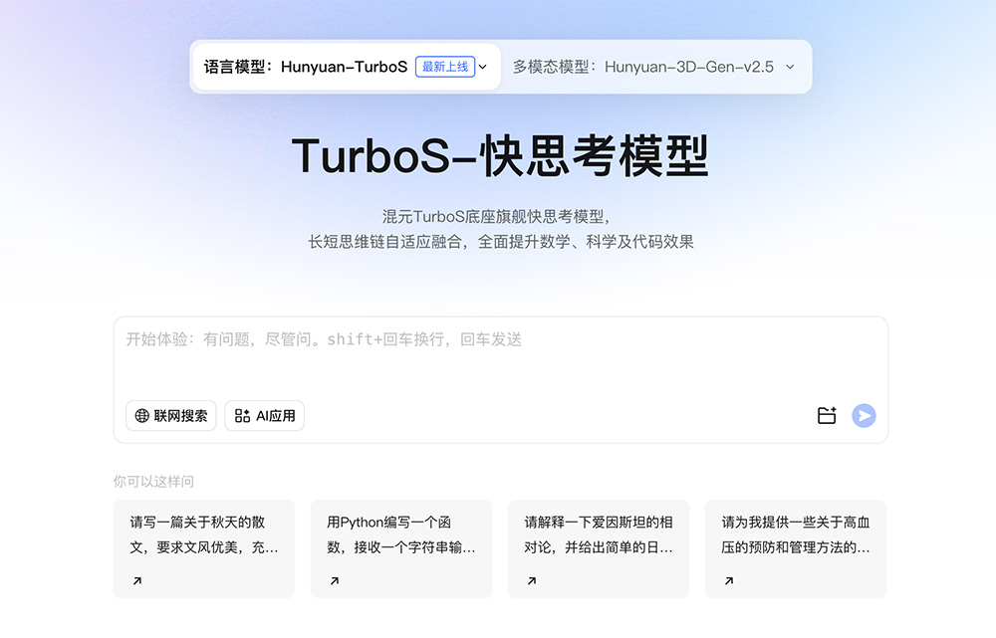Click the TurboS-快思考模型 heading
This screenshot has height=638, width=996.
(x=500, y=156)
